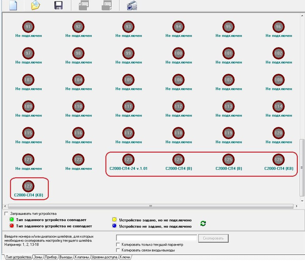Screen dimensions: 305x268
Task: Open the 'Клапаны' tab
Action: 82,257
